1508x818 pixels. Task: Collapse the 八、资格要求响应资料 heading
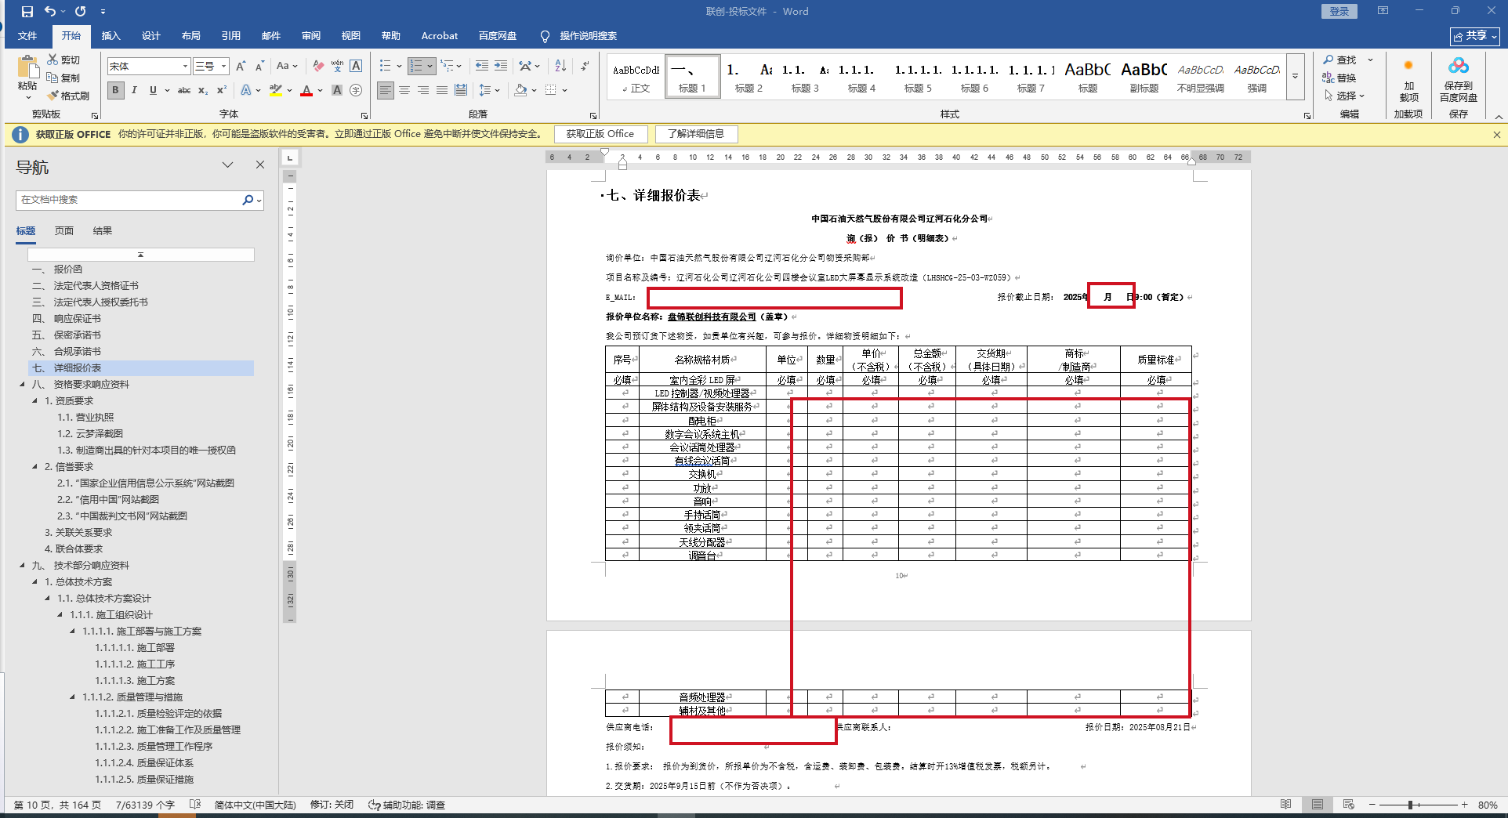22,385
